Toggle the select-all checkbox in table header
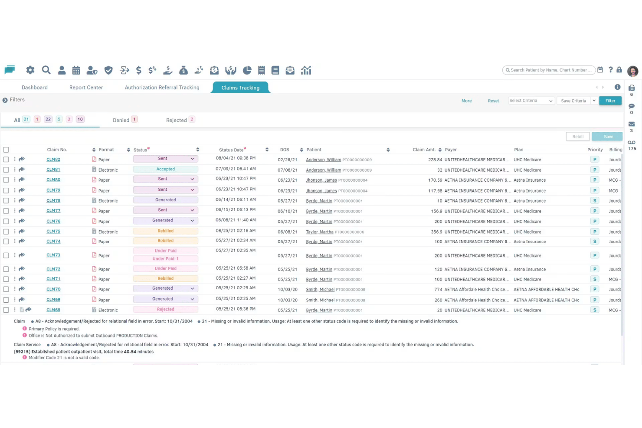Screen dimensions: 642x428 (x=6, y=150)
